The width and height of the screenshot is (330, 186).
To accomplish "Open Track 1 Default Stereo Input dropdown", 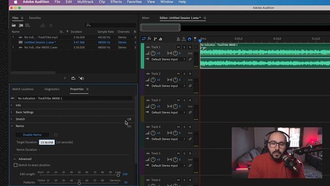I will point(169,59).
